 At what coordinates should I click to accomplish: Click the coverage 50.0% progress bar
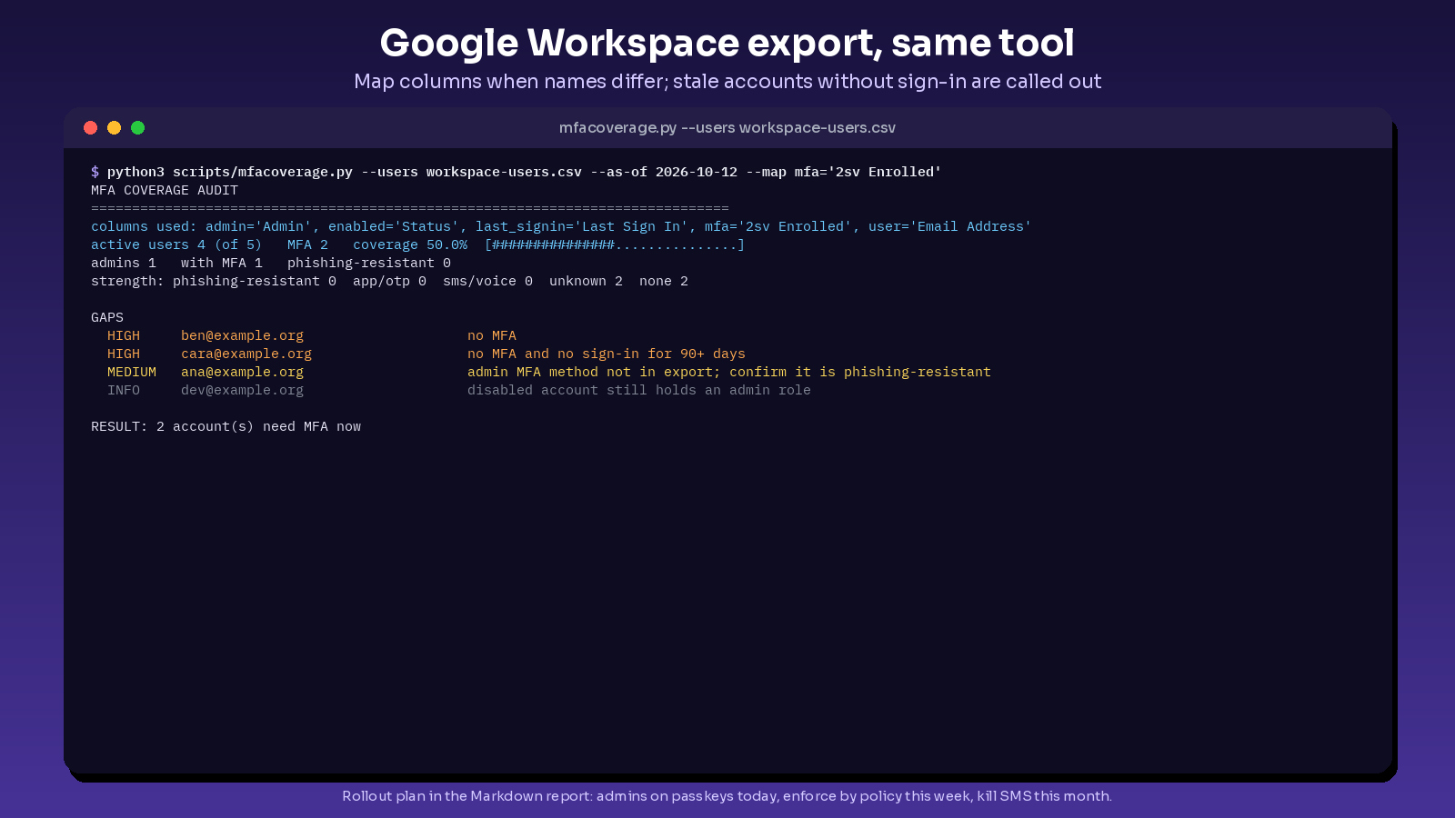tap(615, 244)
